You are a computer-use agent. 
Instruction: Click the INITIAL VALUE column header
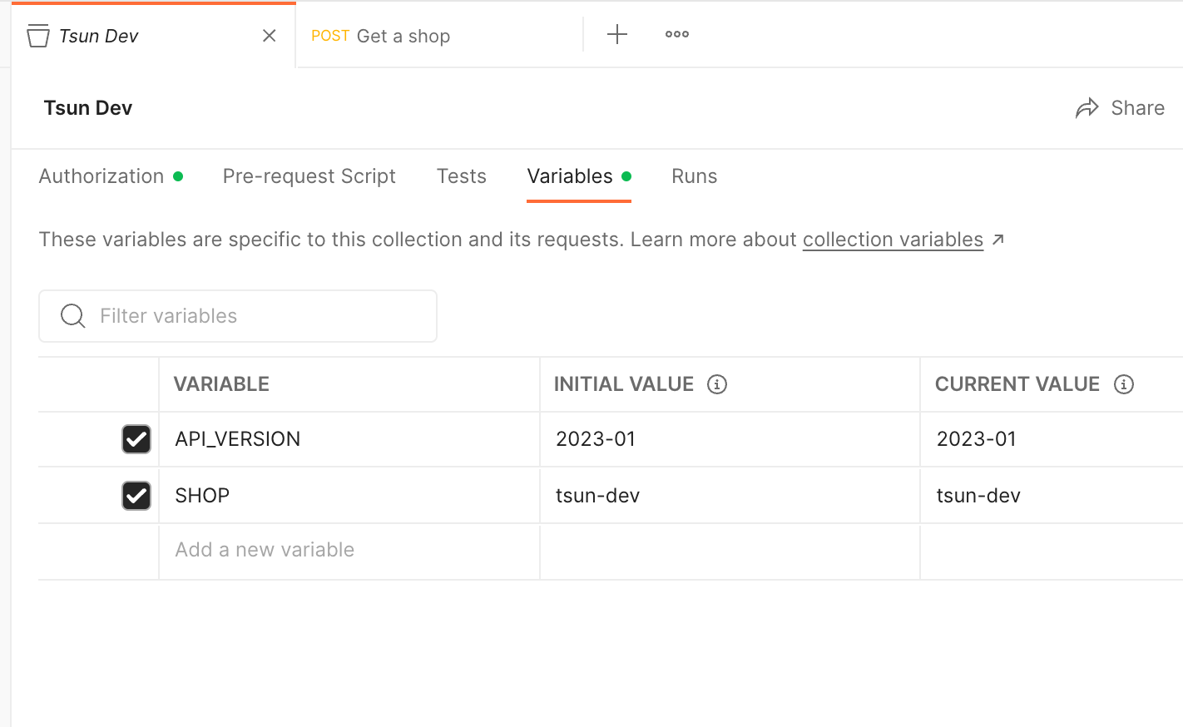click(x=624, y=384)
